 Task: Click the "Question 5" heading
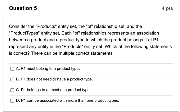click(x=23, y=8)
